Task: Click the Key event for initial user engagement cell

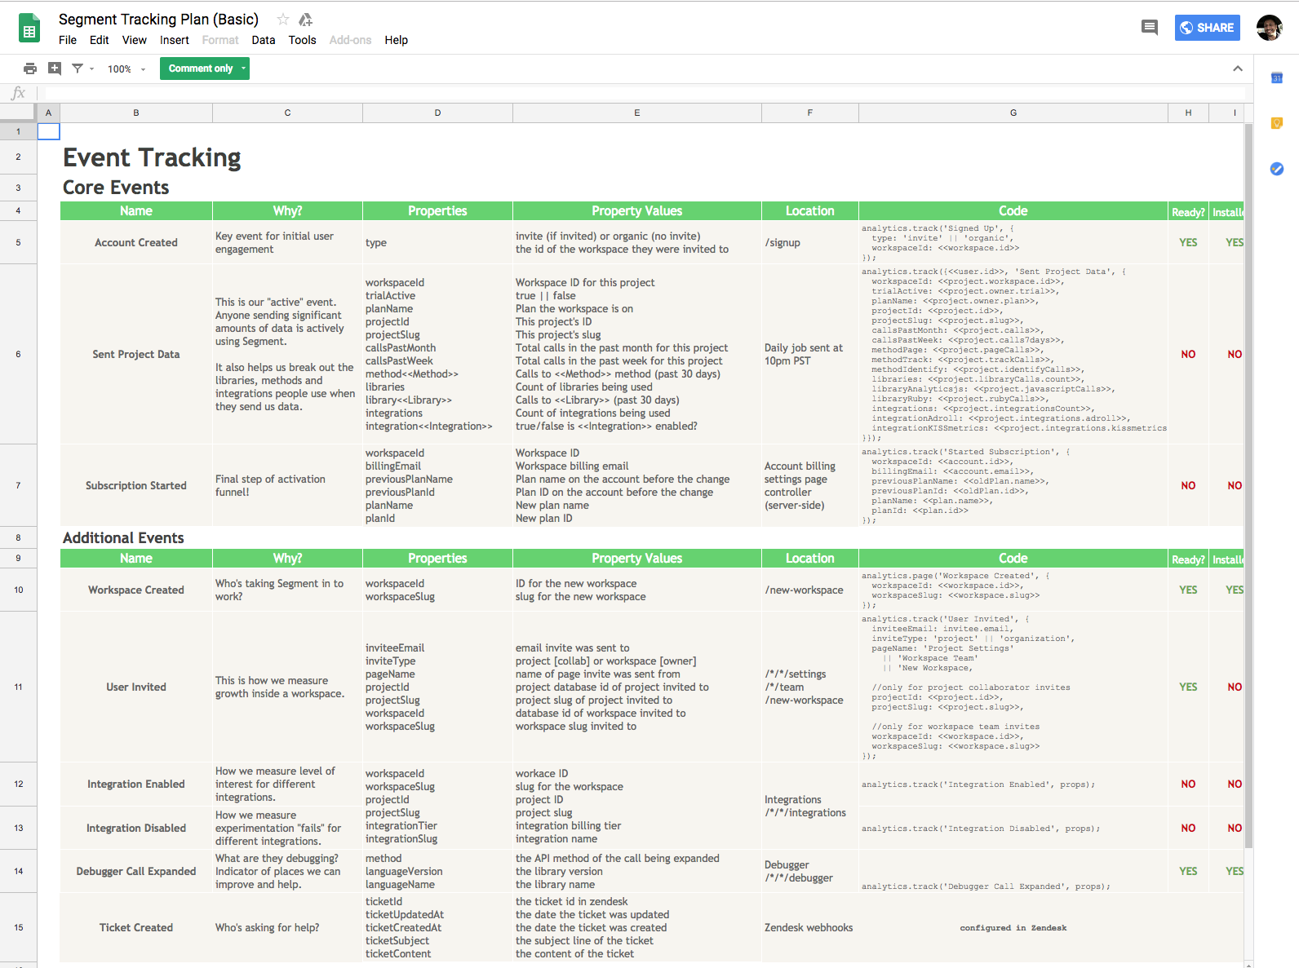Action: click(287, 242)
